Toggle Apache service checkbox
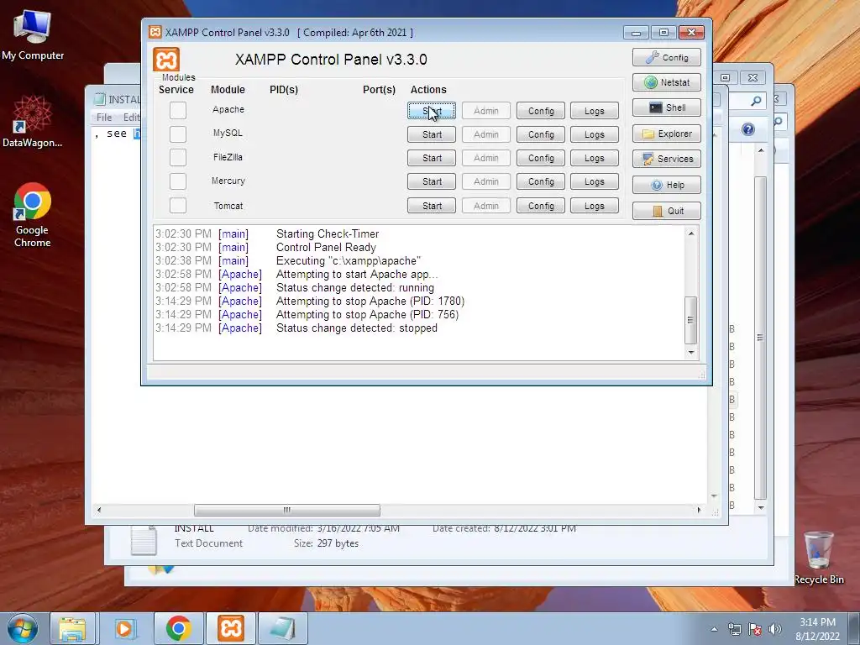This screenshot has height=645, width=860. pyautogui.click(x=178, y=110)
